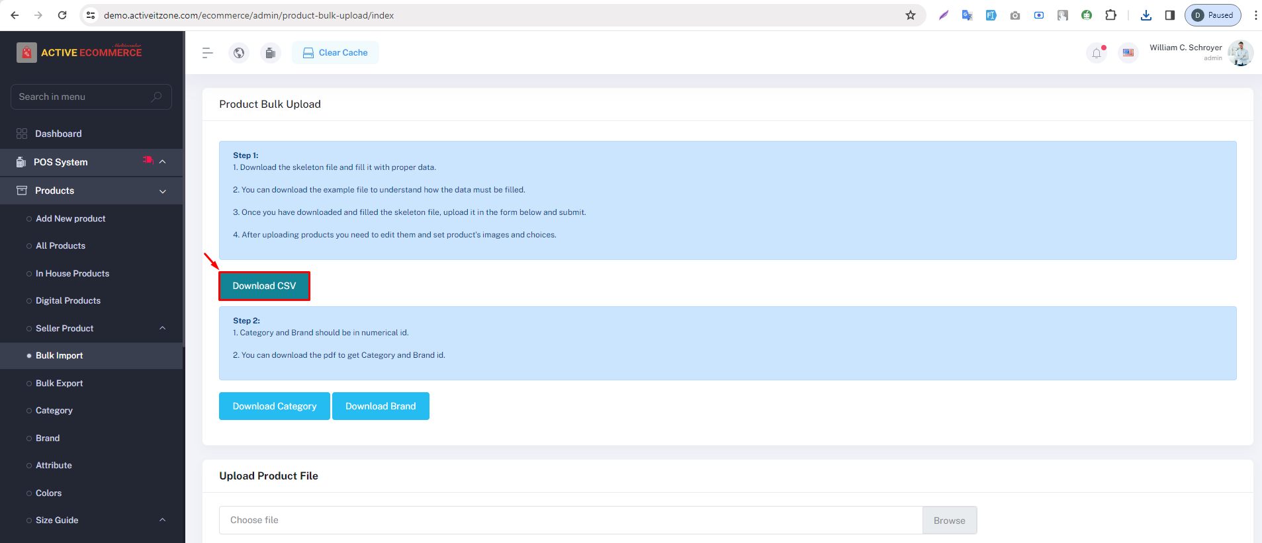Click the purple feather extension icon
This screenshot has height=543, width=1262.
pos(944,15)
